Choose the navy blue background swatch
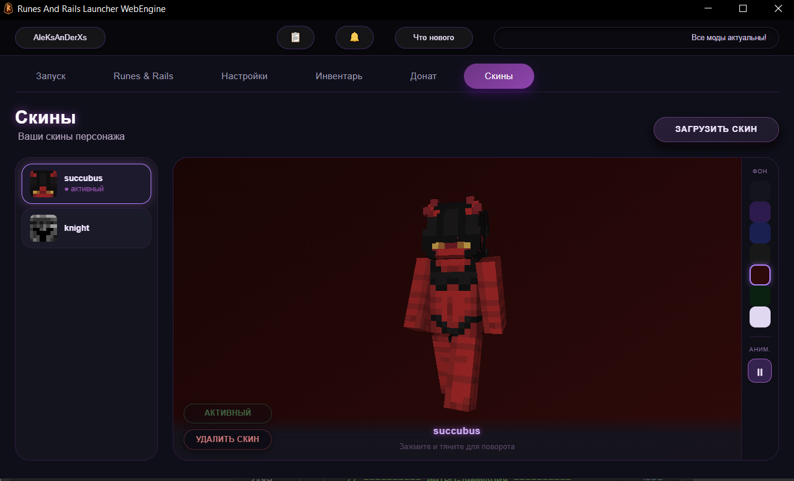 (760, 233)
